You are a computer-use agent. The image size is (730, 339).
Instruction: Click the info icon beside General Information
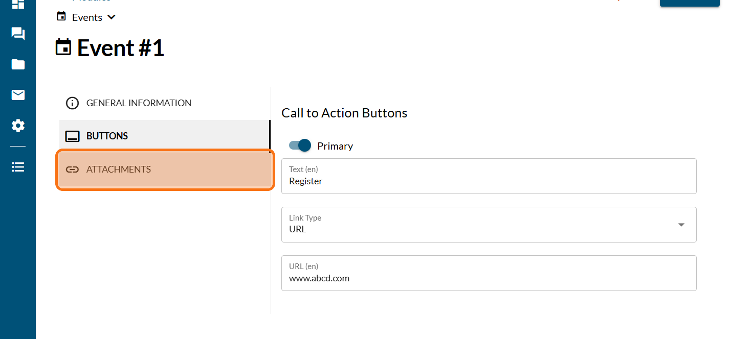pyautogui.click(x=73, y=103)
